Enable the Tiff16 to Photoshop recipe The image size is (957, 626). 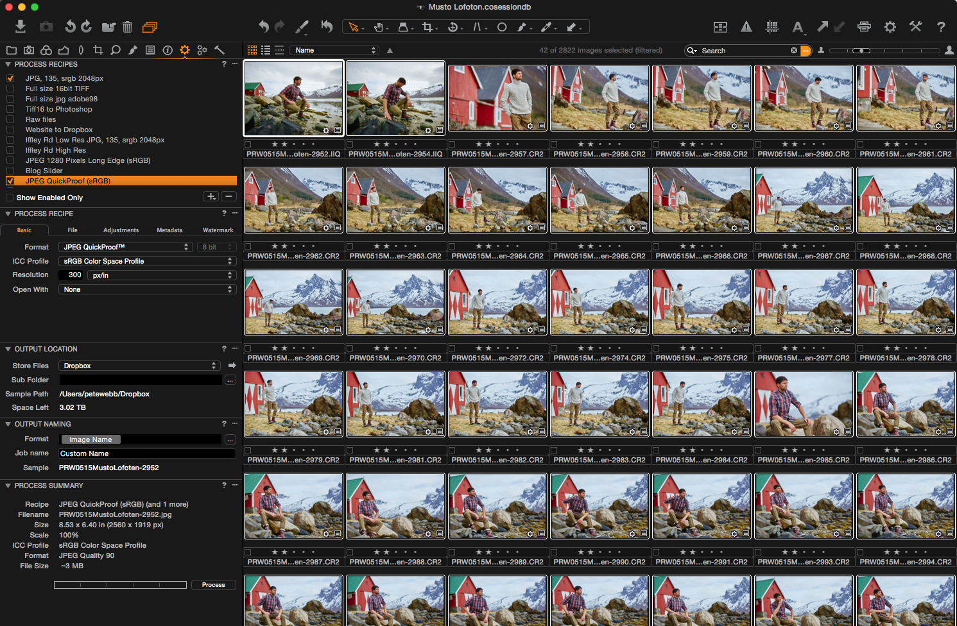(x=10, y=109)
